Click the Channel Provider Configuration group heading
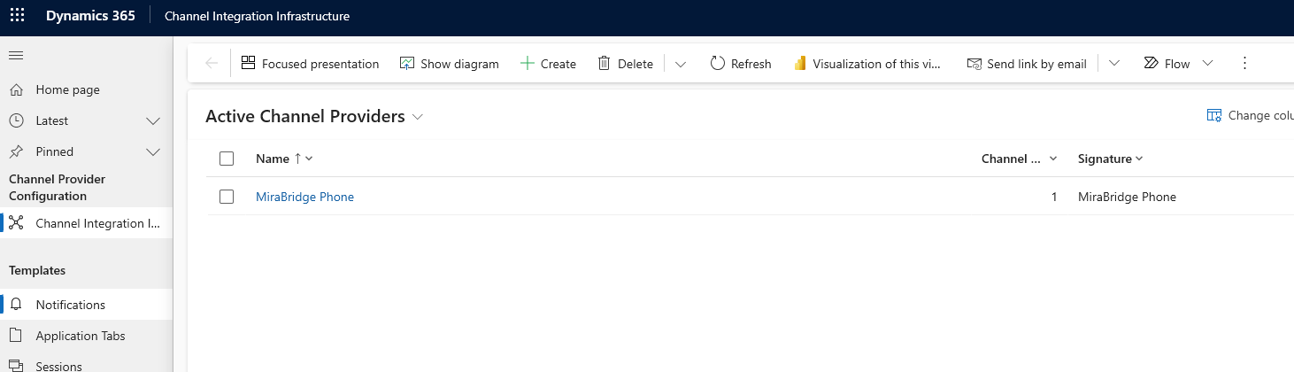1294x372 pixels. [57, 188]
